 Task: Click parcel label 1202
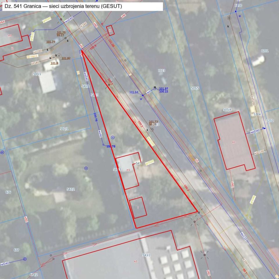[270, 121]
